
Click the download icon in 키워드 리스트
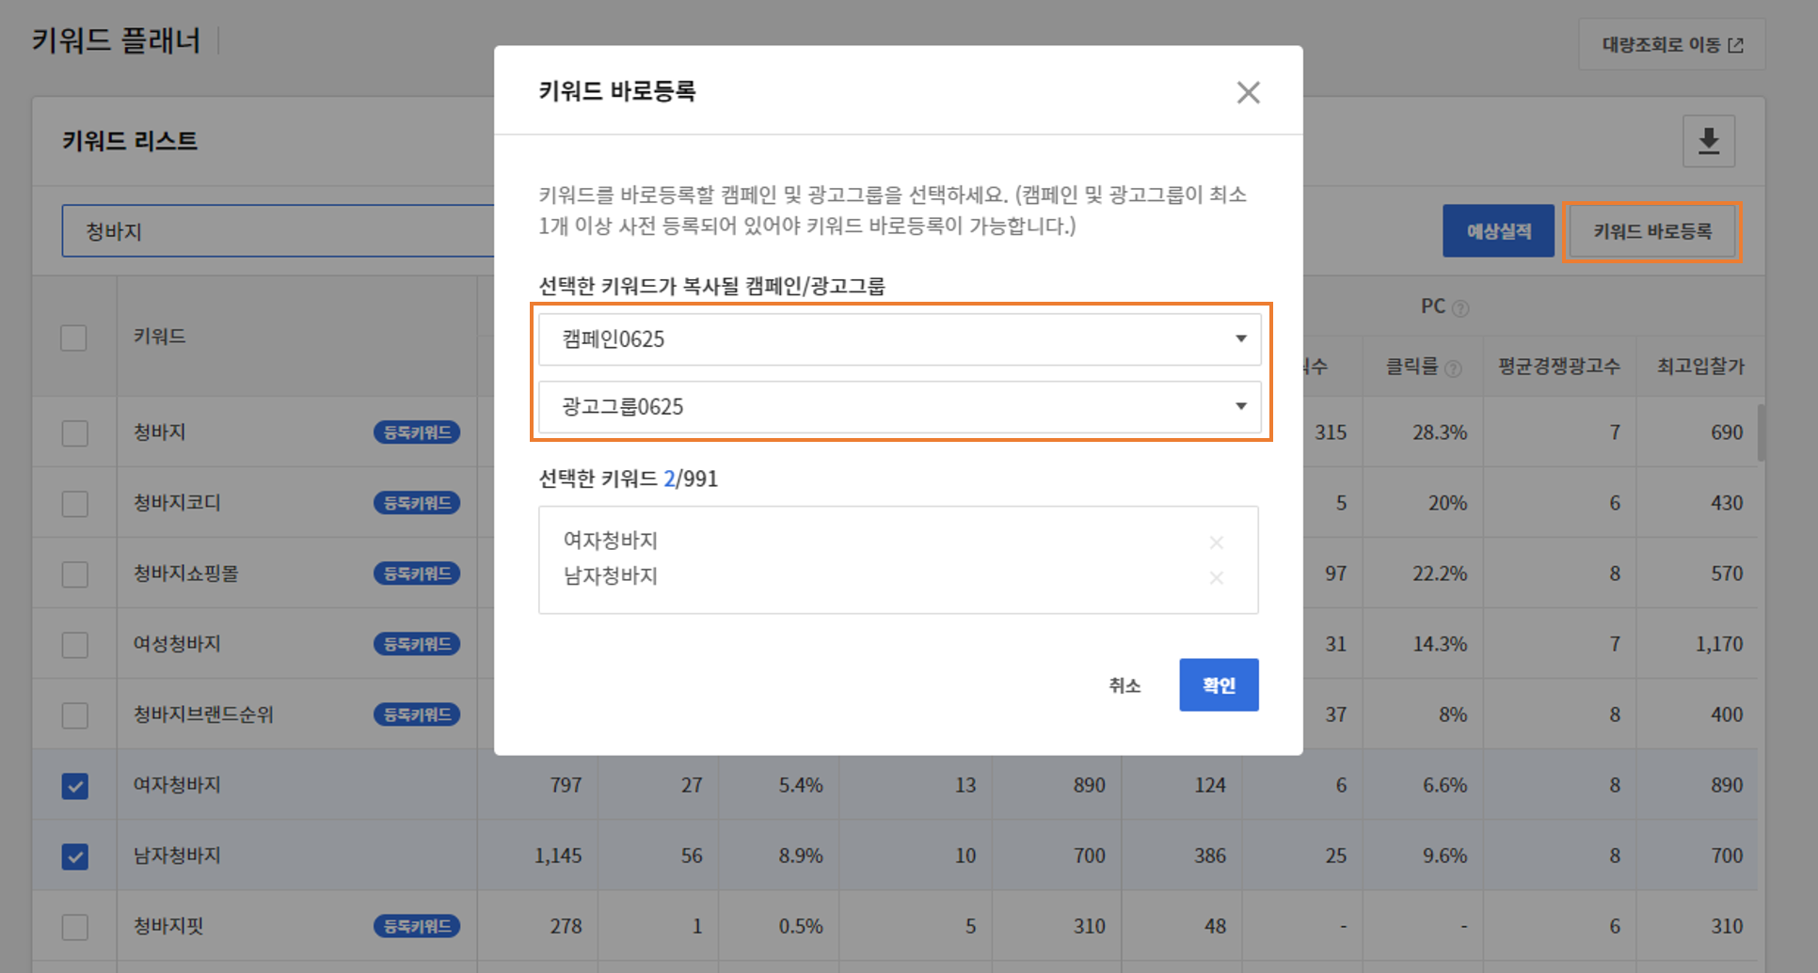[x=1708, y=141]
